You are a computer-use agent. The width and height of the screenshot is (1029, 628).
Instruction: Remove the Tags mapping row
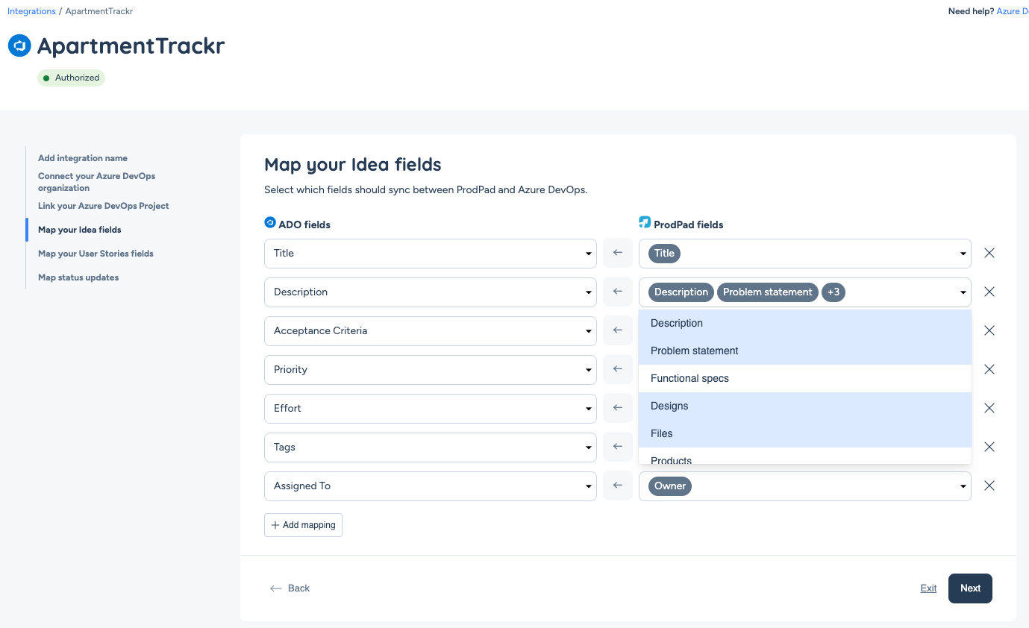coord(989,447)
